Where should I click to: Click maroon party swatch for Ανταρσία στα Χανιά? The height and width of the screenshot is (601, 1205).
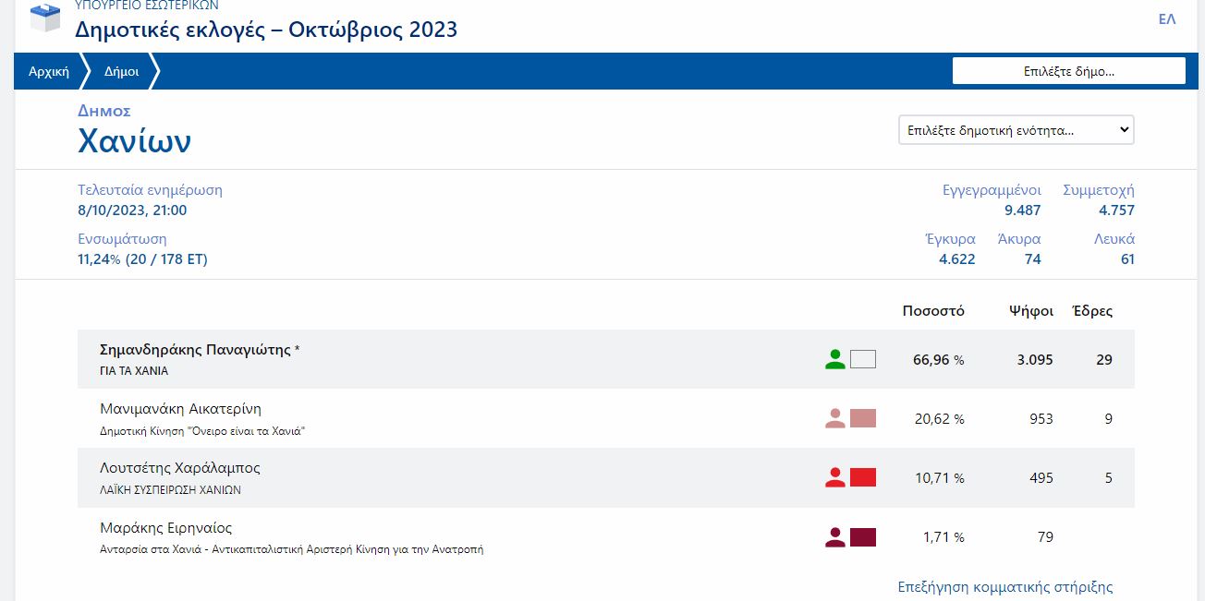tap(863, 537)
